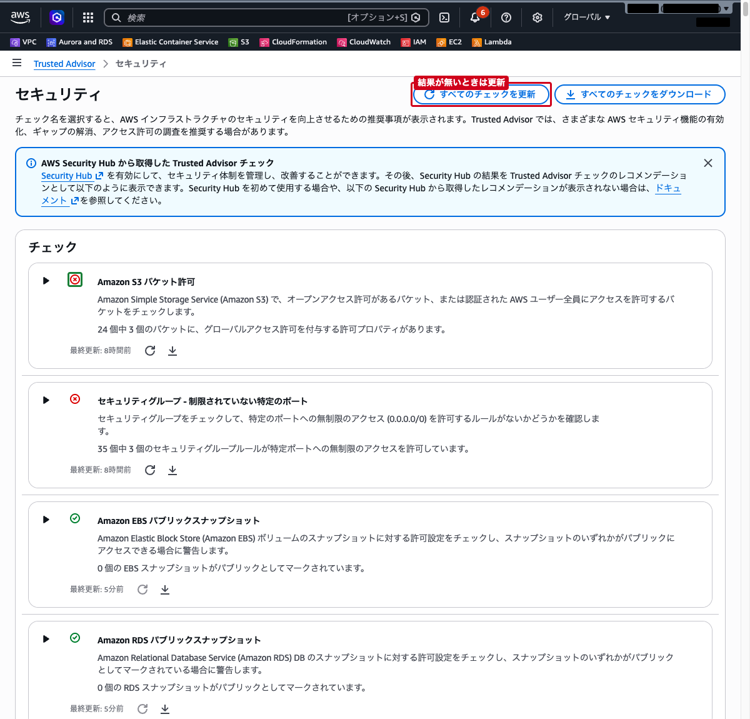Open the VPC bookmark

pos(24,43)
